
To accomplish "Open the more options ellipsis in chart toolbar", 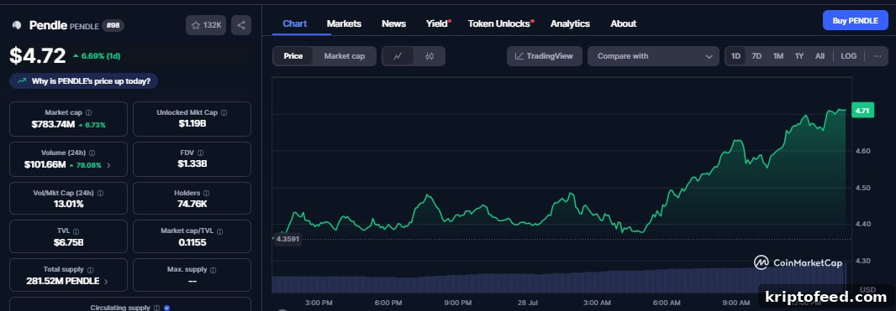I will coord(878,56).
